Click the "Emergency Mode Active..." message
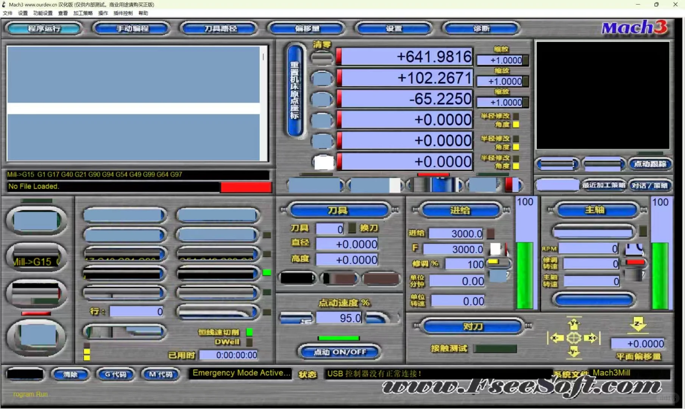Viewport: 685px width, 409px height. 241,373
